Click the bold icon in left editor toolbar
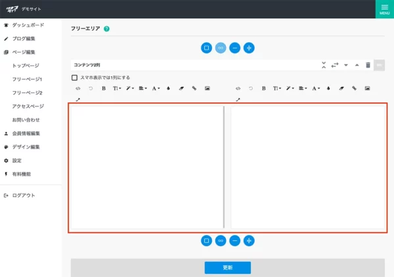Image resolution: width=394 pixels, height=277 pixels. click(104, 88)
